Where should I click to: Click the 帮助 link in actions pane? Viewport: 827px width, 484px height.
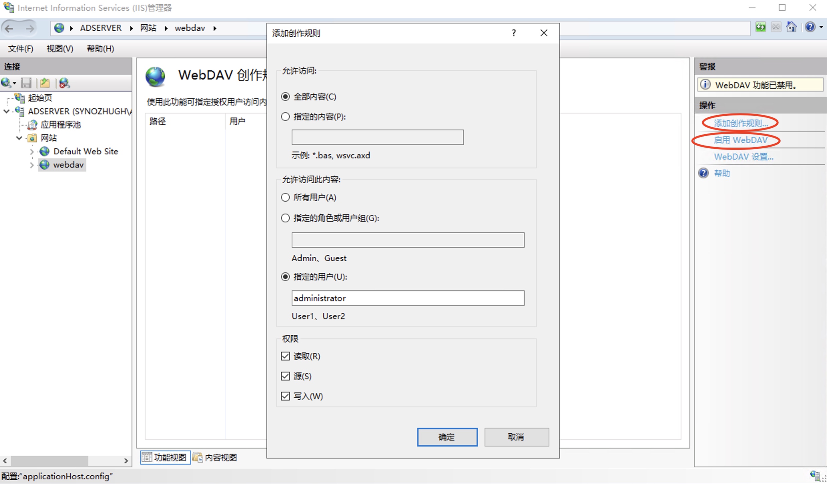(x=722, y=173)
